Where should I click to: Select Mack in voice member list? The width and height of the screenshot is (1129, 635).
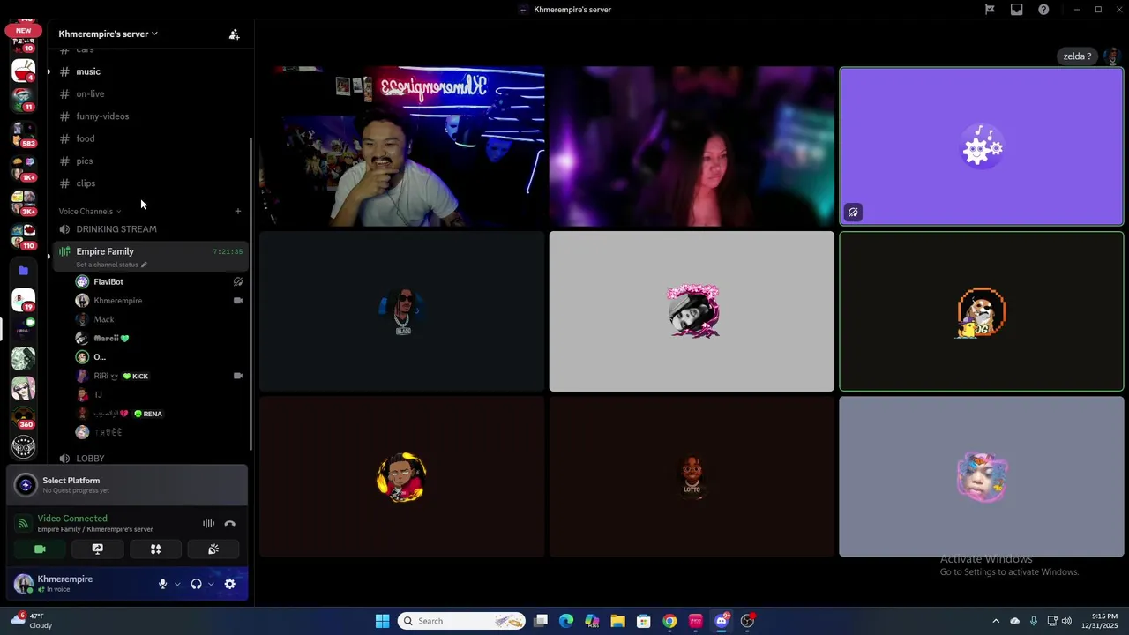pyautogui.click(x=159, y=319)
